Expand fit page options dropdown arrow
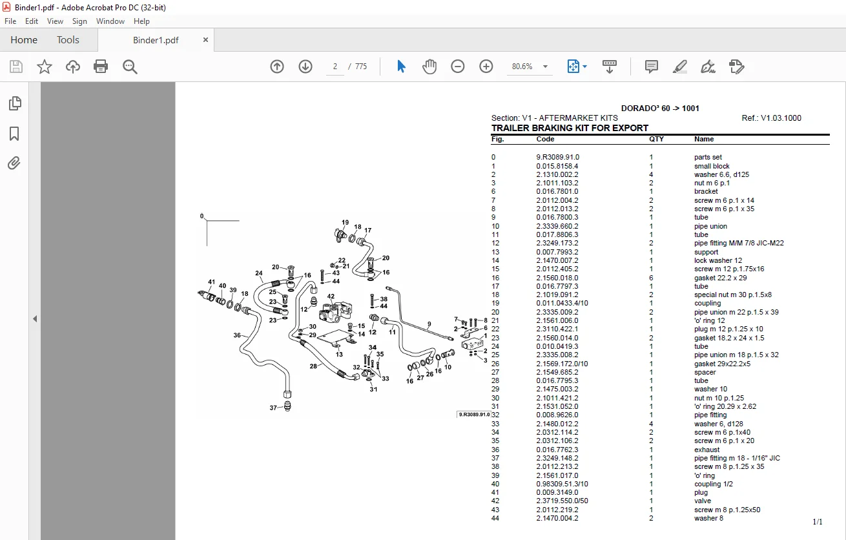846x540 pixels. tap(584, 67)
